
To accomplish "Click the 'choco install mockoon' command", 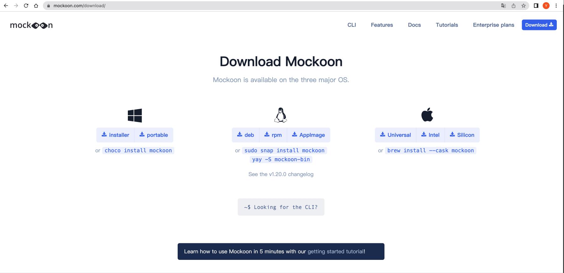I will click(138, 150).
